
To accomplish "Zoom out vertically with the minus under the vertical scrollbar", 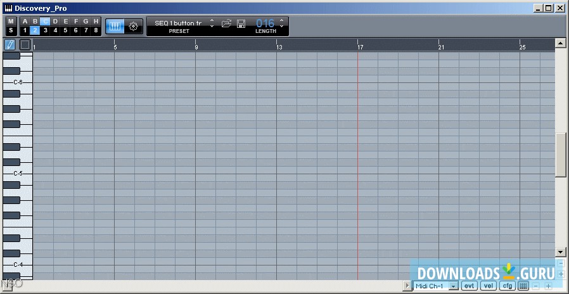I will click(561, 263).
